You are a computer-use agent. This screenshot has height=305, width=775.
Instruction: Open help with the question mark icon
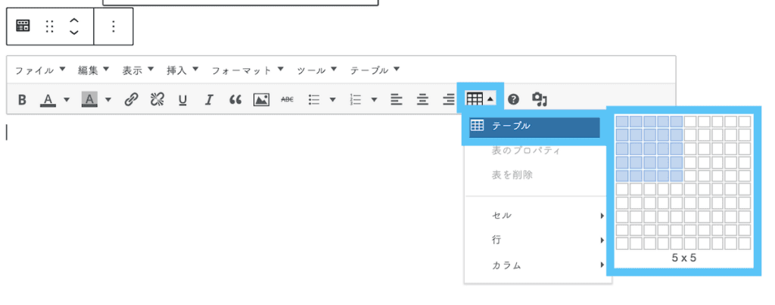pos(514,100)
